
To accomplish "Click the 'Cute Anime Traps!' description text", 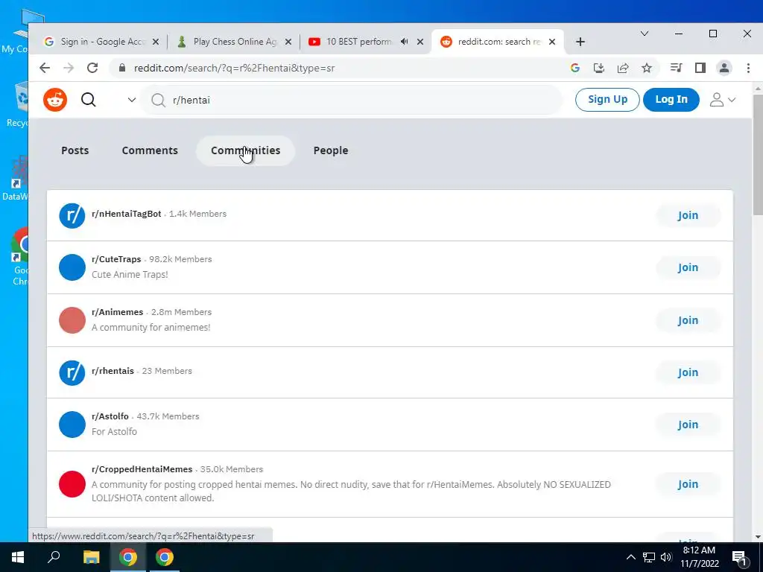I will (x=130, y=274).
